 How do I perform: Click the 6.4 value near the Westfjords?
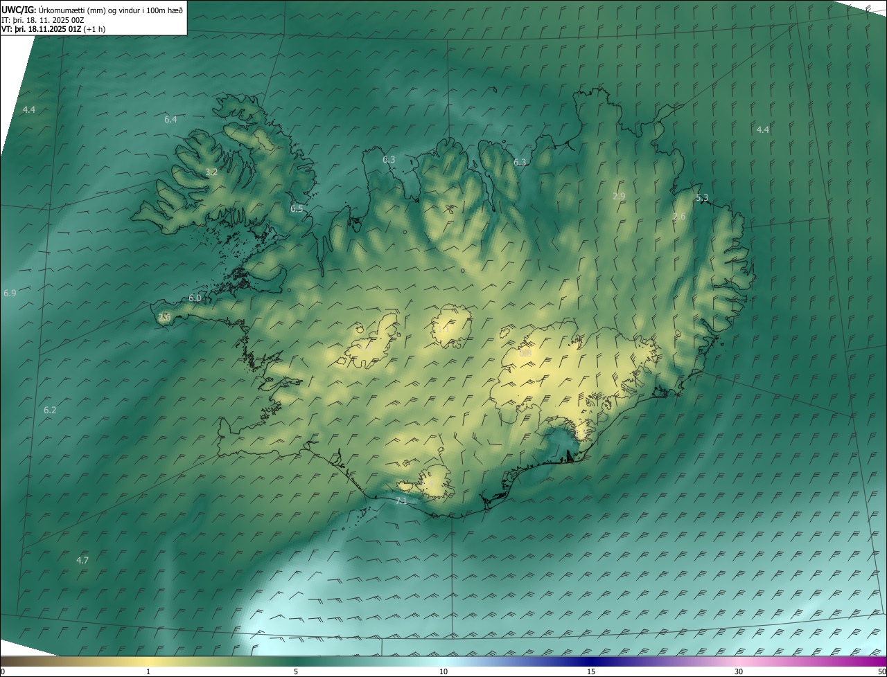170,120
